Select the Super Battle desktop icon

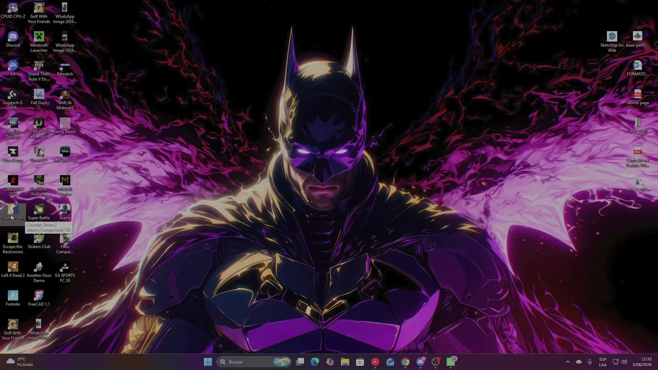39,213
